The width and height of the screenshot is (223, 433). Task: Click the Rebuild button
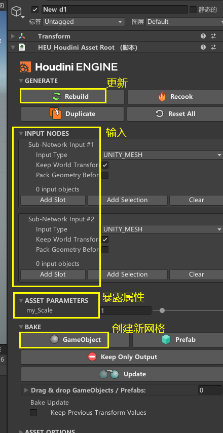[72, 97]
